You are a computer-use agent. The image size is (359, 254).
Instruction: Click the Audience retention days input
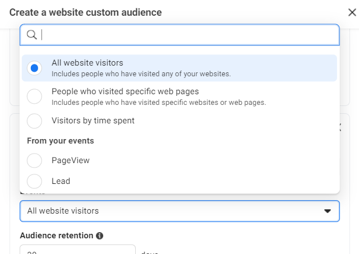77,250
